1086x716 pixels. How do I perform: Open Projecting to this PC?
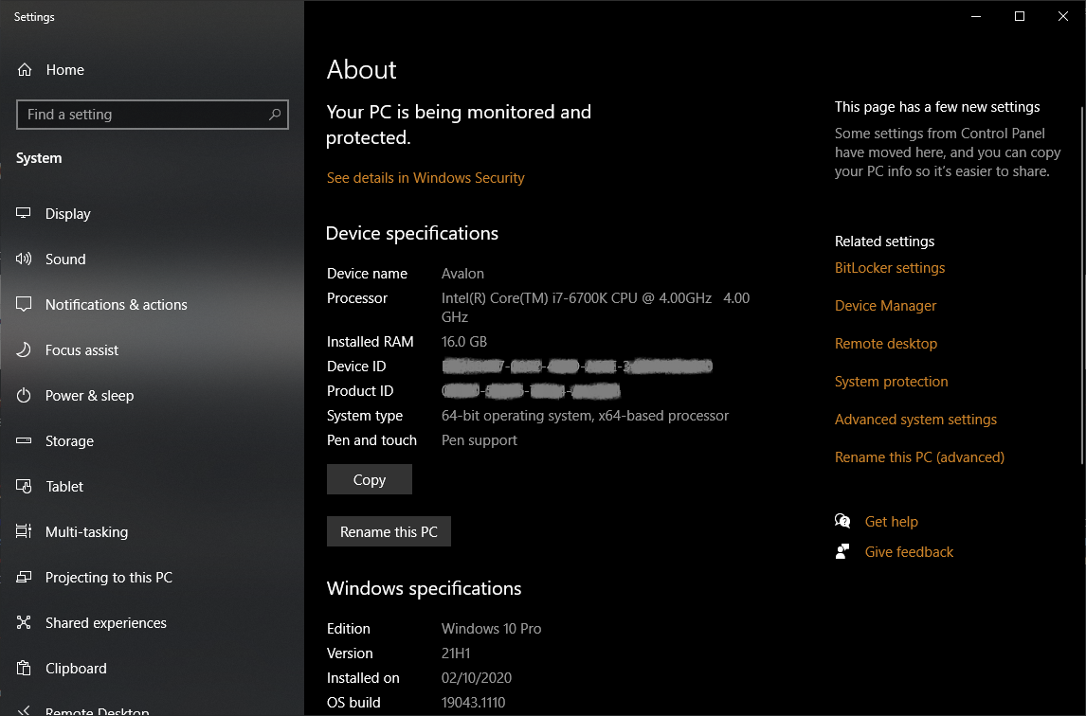(108, 578)
